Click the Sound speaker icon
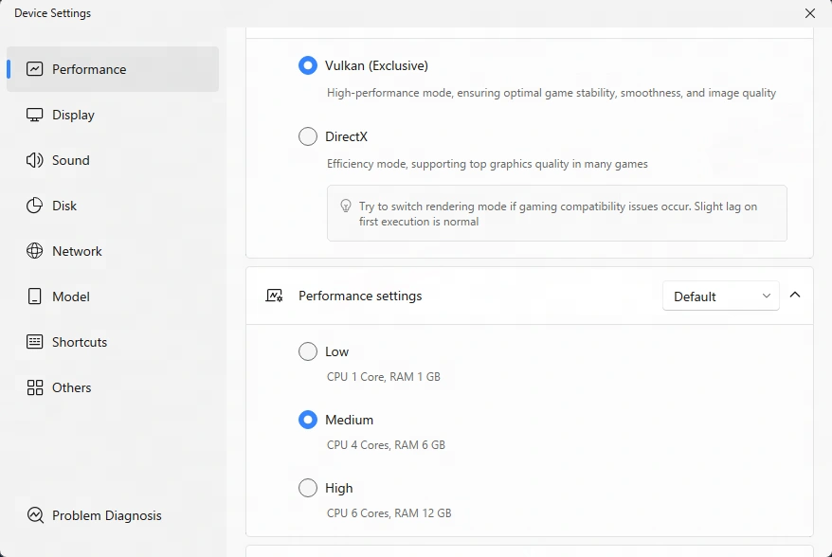This screenshot has height=557, width=832. click(x=35, y=160)
